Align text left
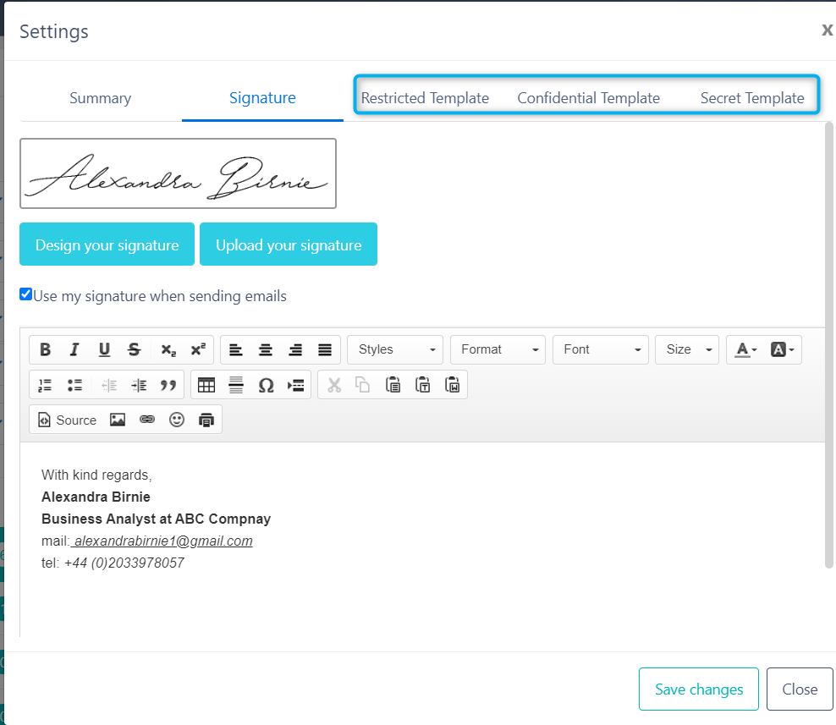This screenshot has height=725, width=836. pyautogui.click(x=236, y=349)
